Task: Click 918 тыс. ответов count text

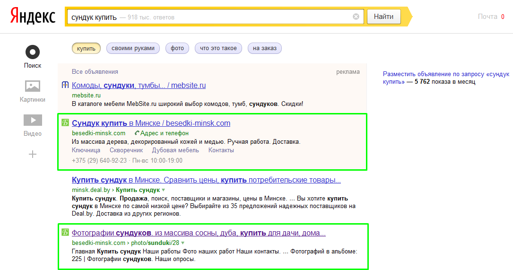Action: [x=151, y=17]
